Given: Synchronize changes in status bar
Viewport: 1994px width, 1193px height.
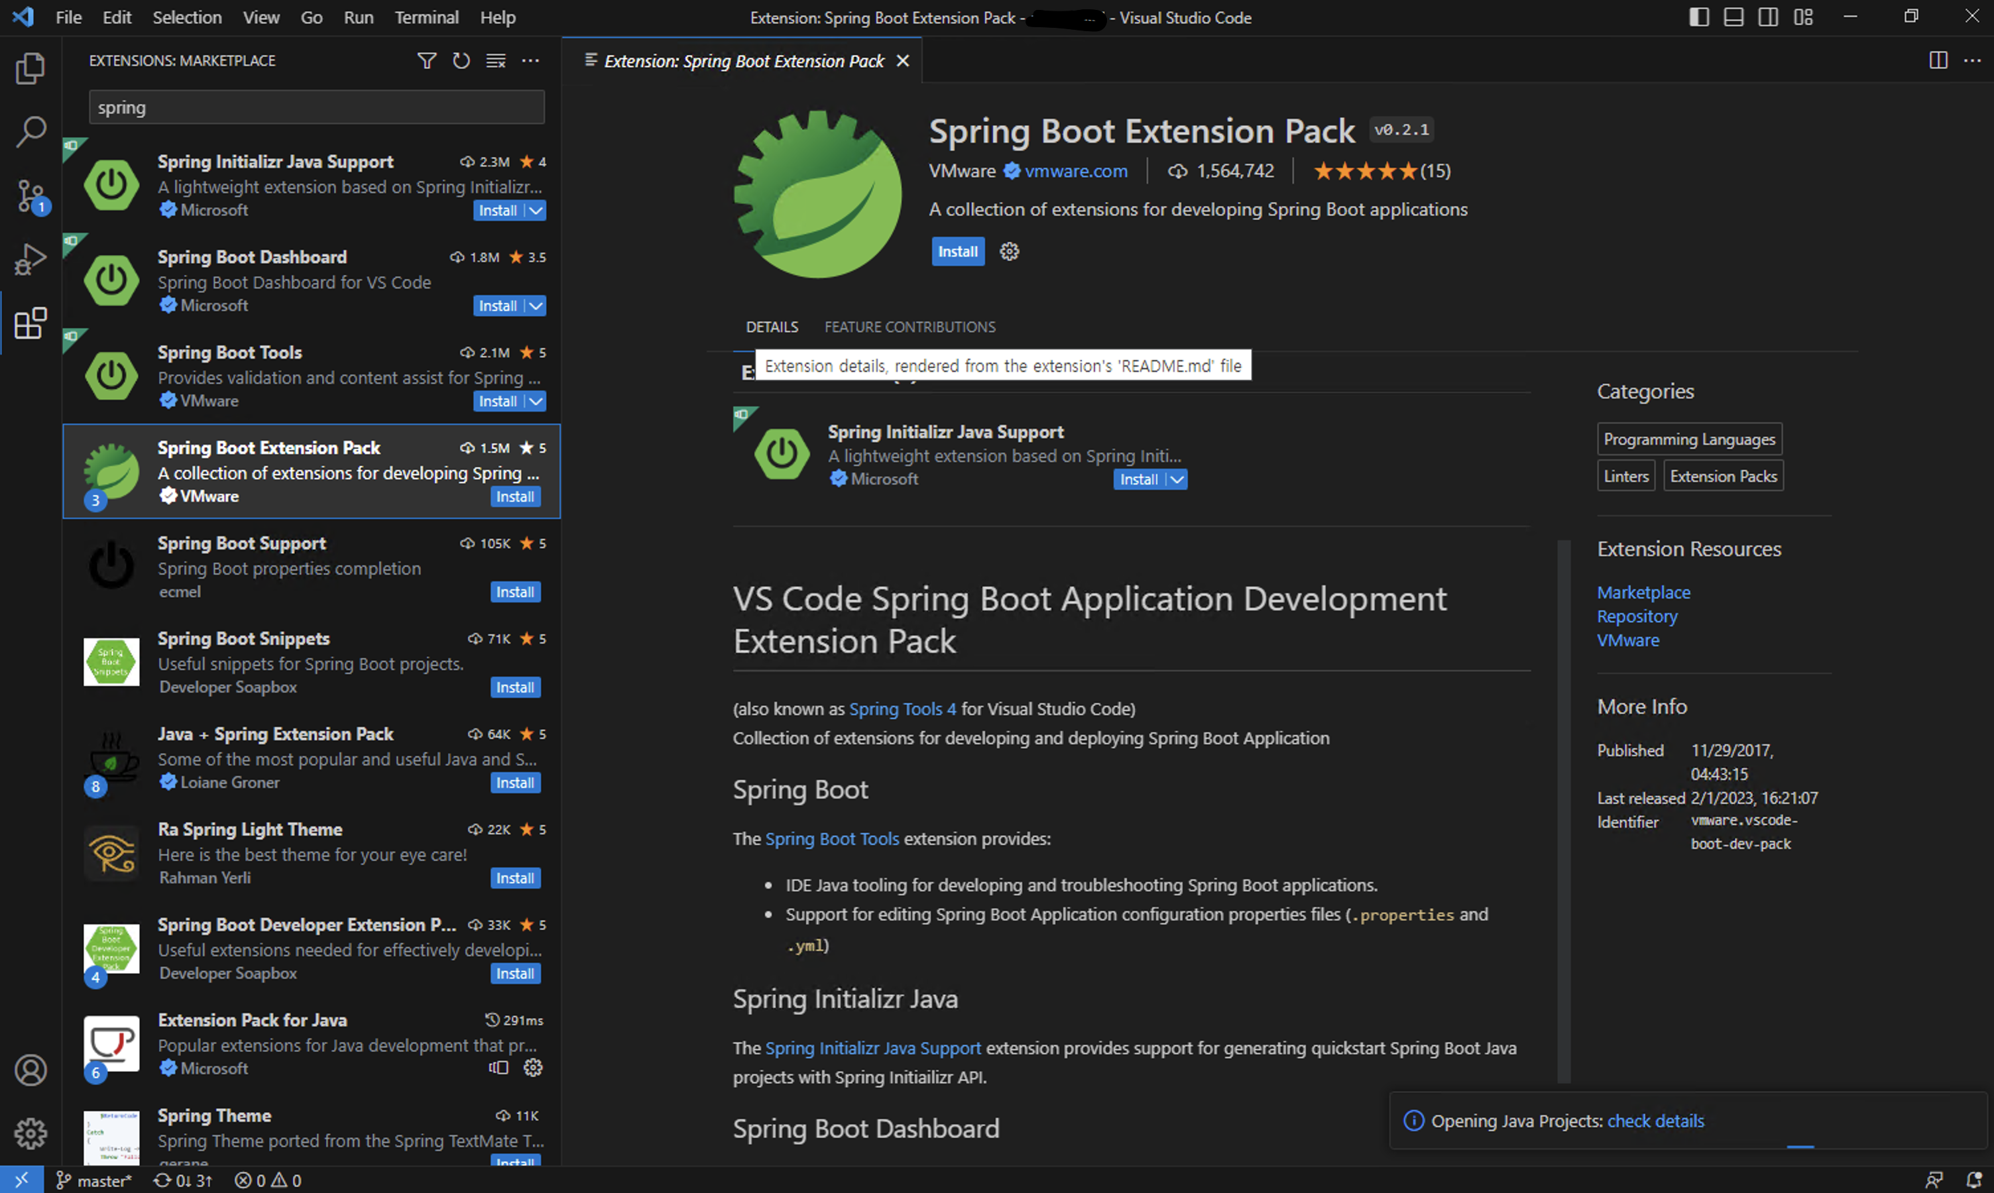Looking at the screenshot, I should (x=182, y=1179).
